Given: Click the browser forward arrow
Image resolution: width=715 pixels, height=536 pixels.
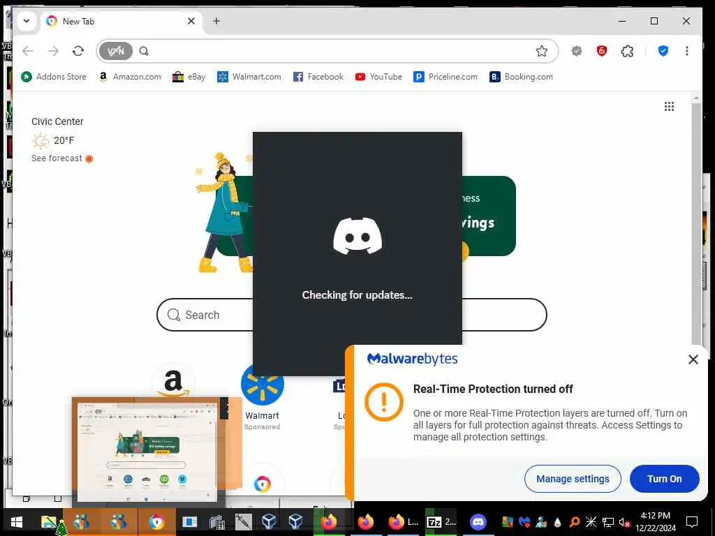Looking at the screenshot, I should click(x=53, y=51).
